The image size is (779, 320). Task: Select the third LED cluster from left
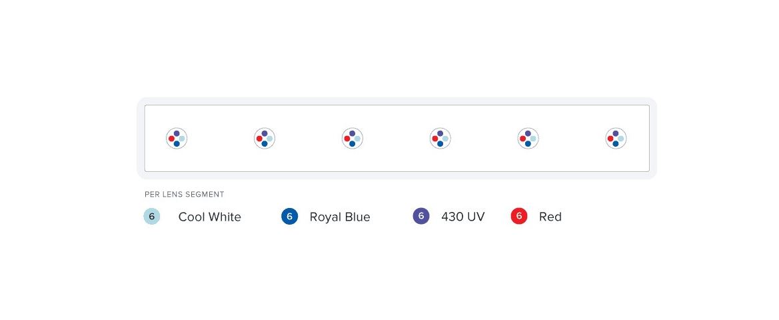[353, 138]
